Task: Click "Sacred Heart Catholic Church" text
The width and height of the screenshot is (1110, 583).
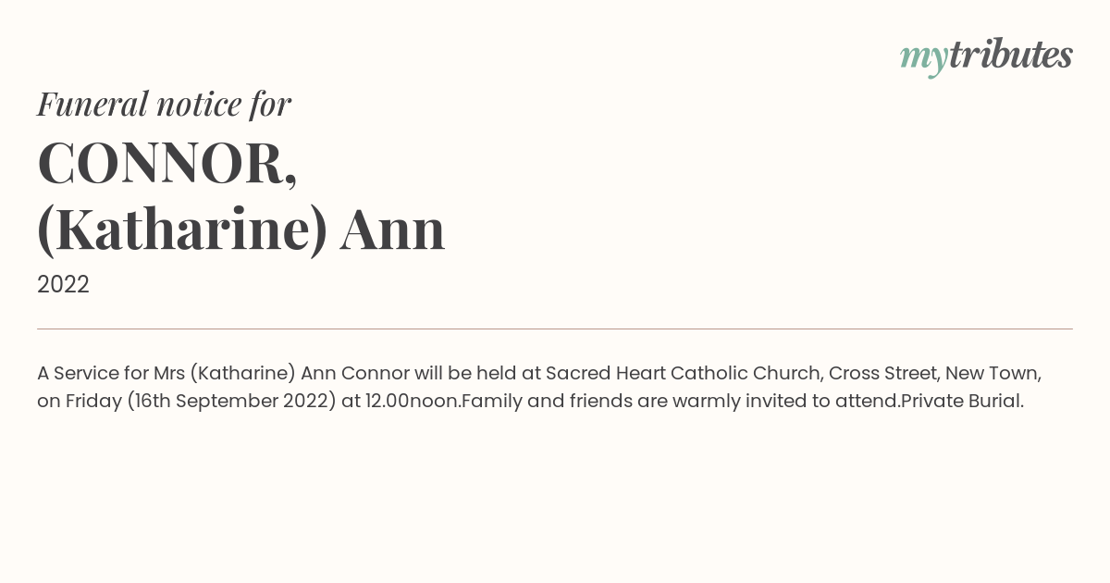Action: pyautogui.click(x=683, y=373)
